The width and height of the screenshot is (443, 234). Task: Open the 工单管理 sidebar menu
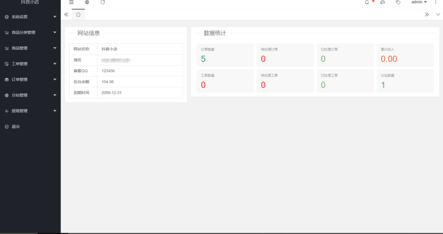pos(30,64)
